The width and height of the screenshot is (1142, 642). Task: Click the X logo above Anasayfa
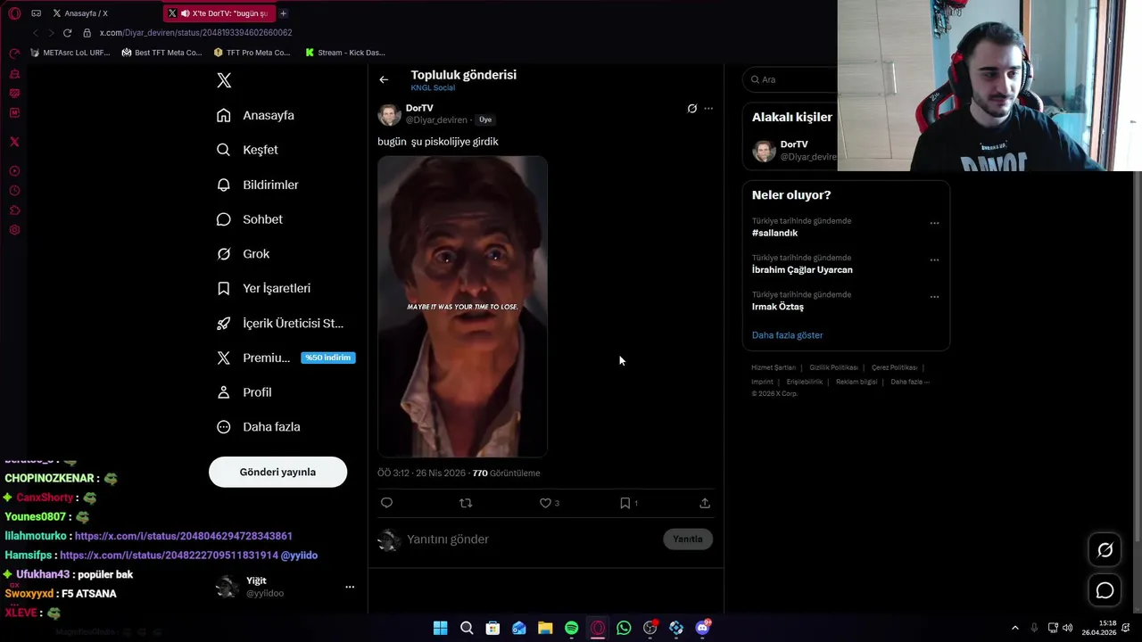224,80
